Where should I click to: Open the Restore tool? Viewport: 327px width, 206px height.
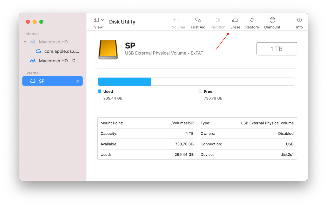point(252,22)
